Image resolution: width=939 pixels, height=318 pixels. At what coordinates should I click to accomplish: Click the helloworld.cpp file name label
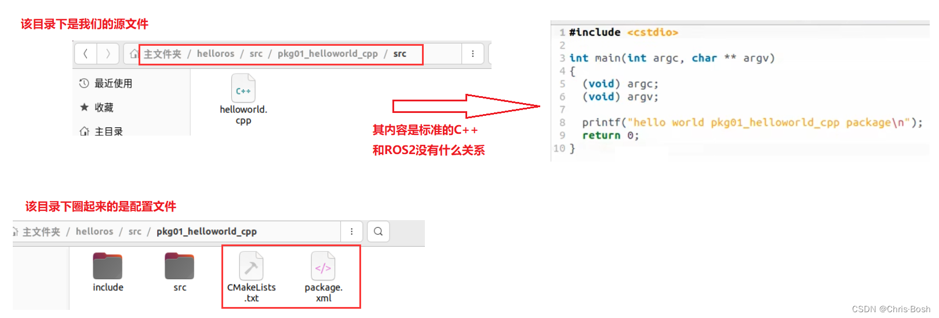point(243,115)
